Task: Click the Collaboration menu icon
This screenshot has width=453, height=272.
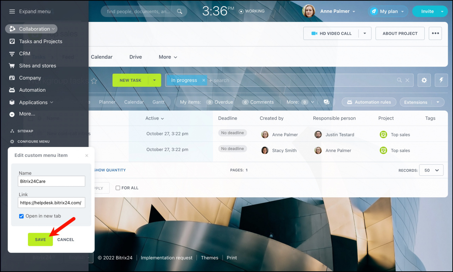Action: tap(12, 29)
